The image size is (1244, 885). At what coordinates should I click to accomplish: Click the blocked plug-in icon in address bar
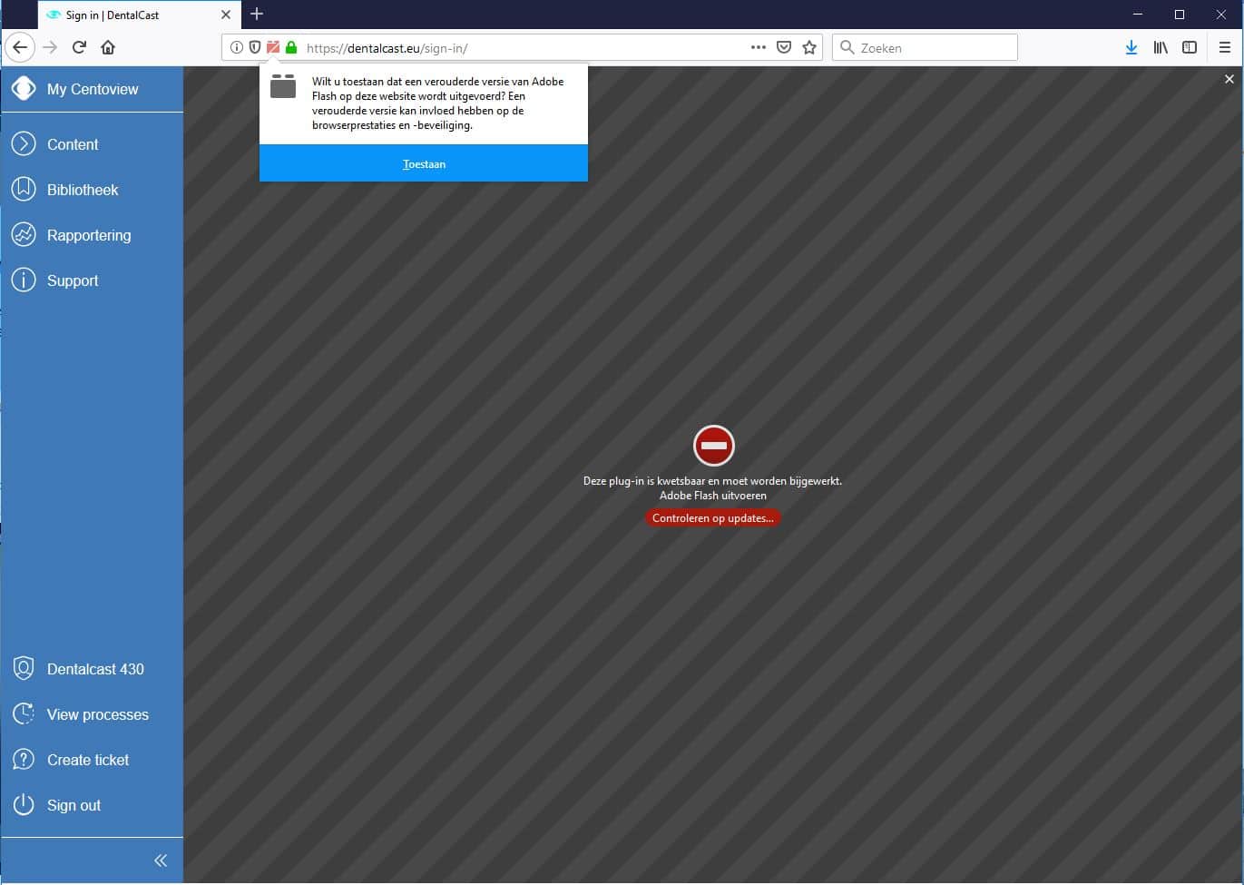[x=273, y=47]
